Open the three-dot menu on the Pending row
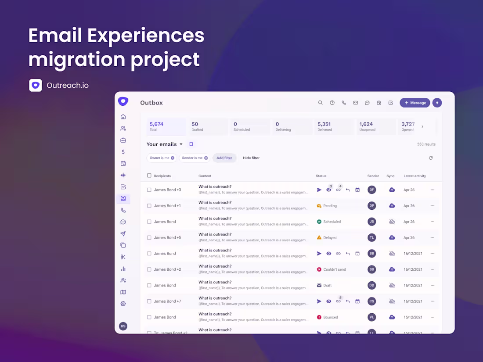Image resolution: width=483 pixels, height=362 pixels. tap(433, 205)
